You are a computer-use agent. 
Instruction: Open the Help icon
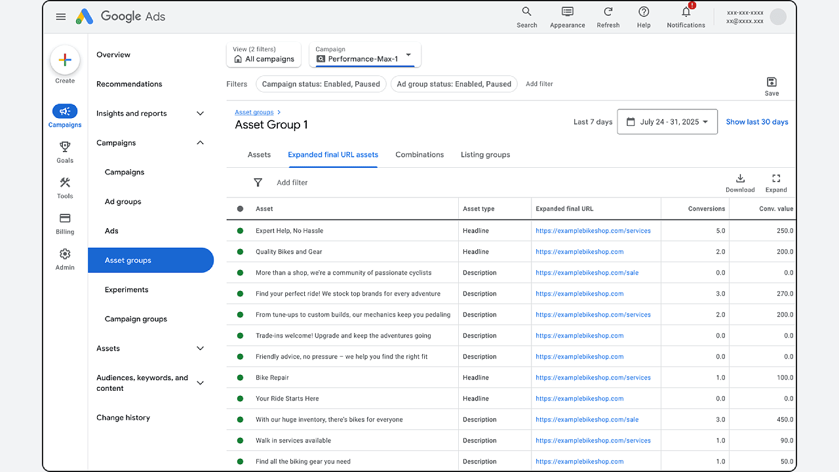pyautogui.click(x=644, y=12)
